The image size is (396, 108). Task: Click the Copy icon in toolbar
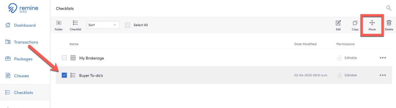point(355,23)
